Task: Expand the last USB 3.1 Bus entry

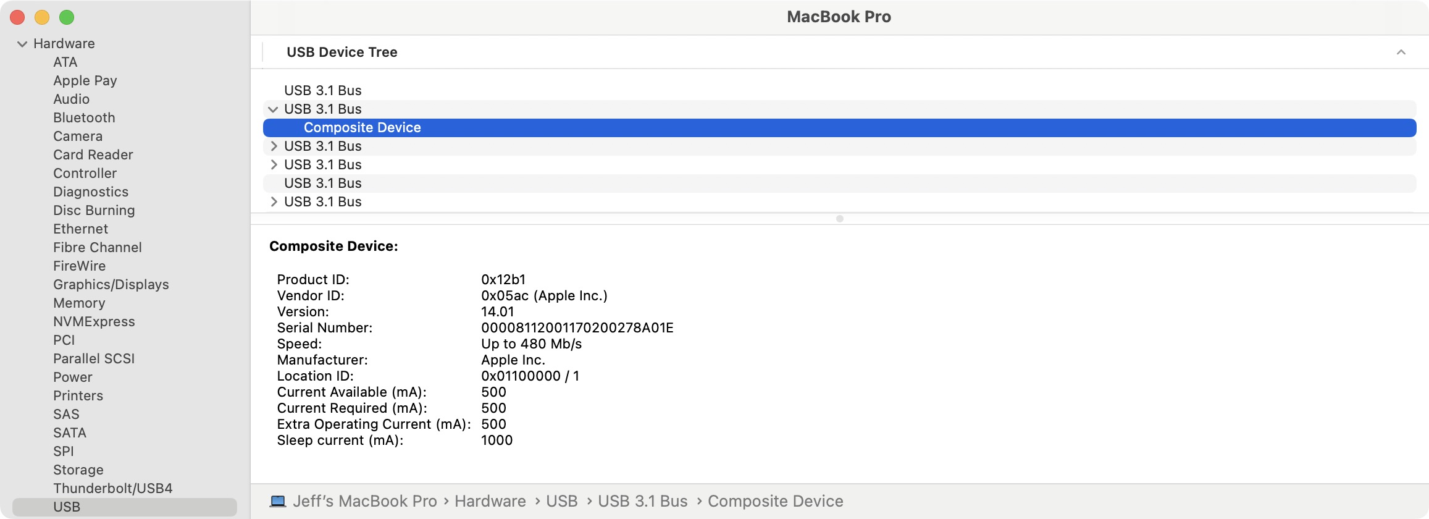Action: (x=274, y=202)
